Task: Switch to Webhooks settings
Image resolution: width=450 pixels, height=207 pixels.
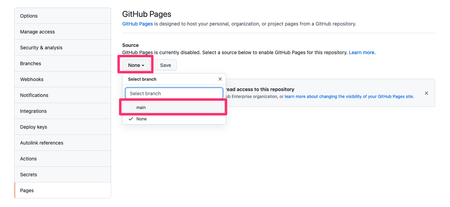Action: tap(32, 79)
